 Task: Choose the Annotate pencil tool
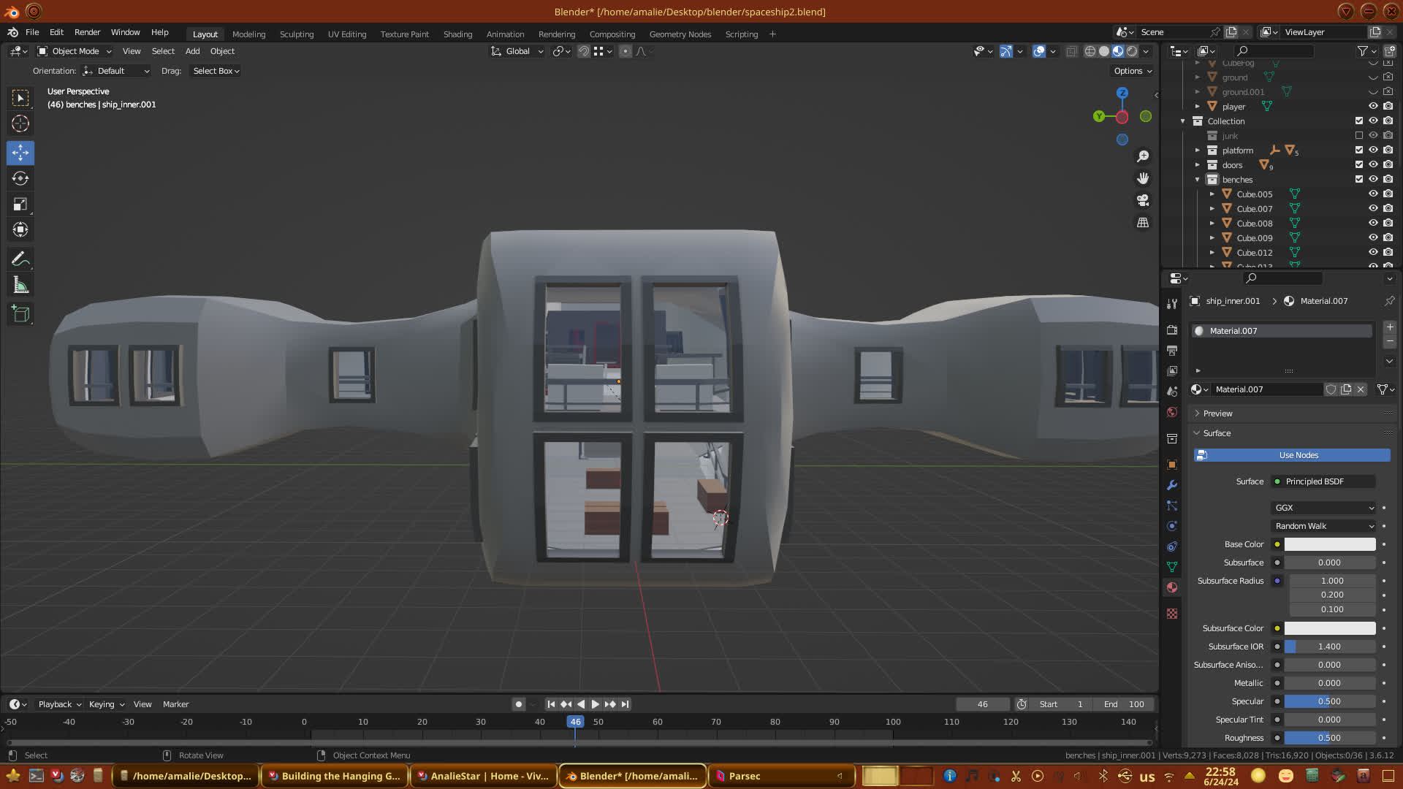pyautogui.click(x=20, y=259)
